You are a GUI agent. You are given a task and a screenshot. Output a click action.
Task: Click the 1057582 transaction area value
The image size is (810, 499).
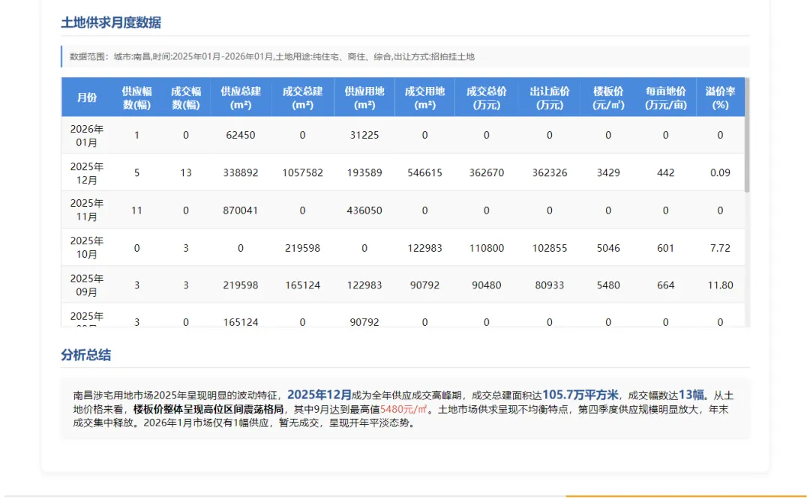[302, 173]
